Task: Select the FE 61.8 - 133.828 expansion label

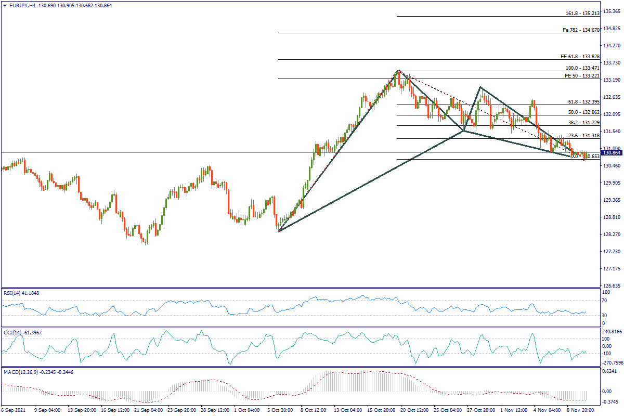Action: pyautogui.click(x=580, y=56)
